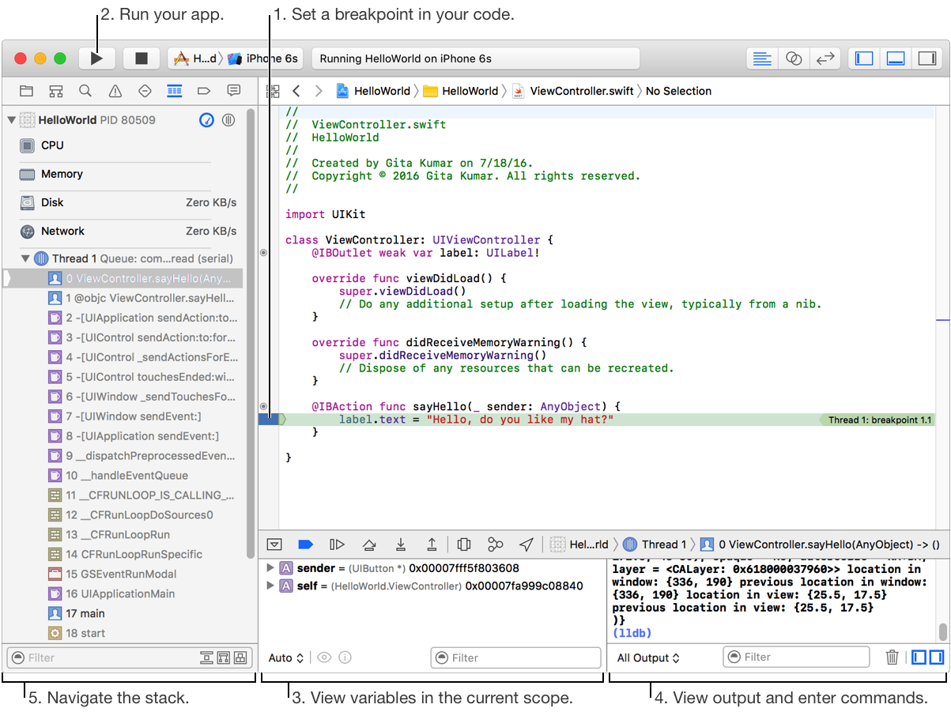Viewport: 951px width, 712px height.
Task: Open the Find navigator magnifier icon
Action: (x=85, y=91)
